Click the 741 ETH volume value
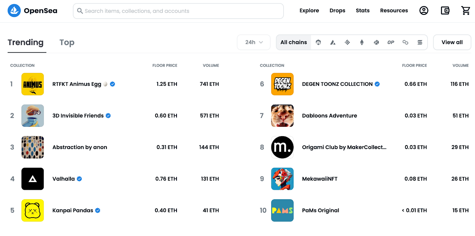This screenshot has height=236, width=475. point(209,84)
